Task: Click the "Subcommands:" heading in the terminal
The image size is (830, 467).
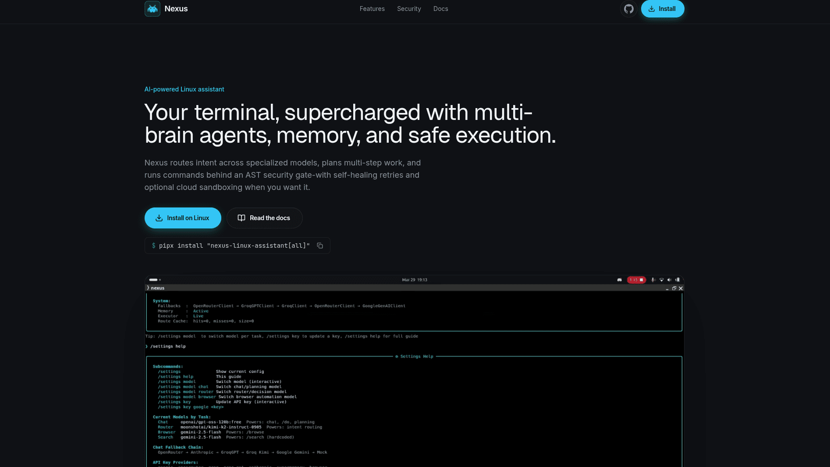Action: (x=168, y=366)
